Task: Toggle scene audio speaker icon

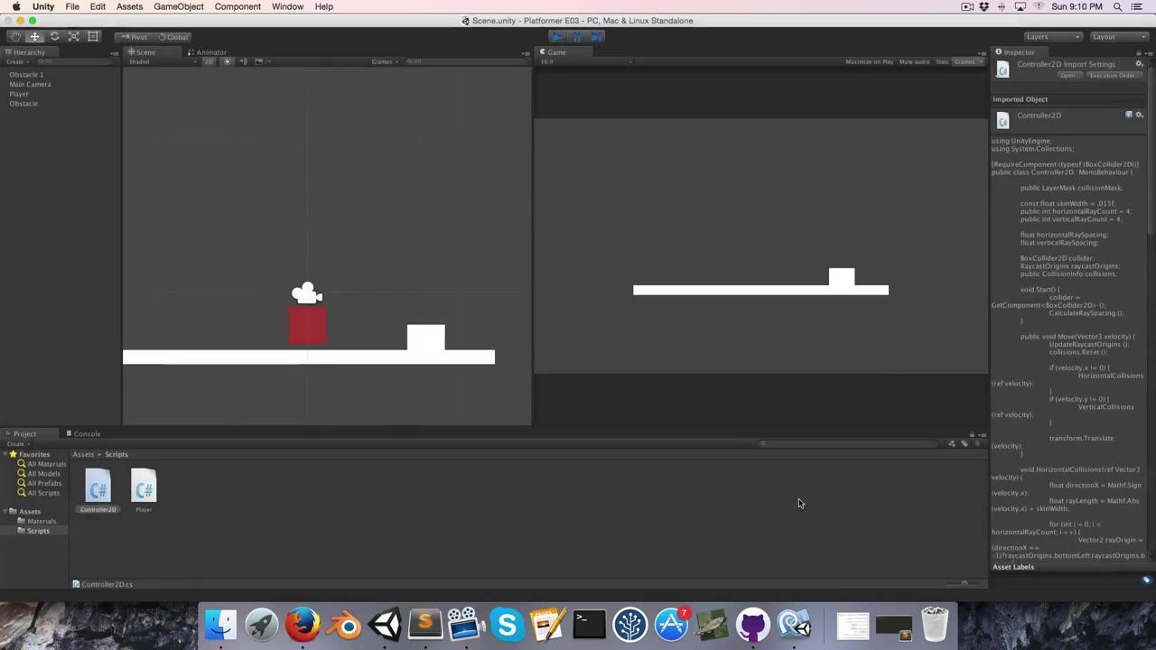Action: pos(243,61)
